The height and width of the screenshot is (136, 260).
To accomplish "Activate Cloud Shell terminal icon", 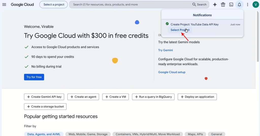I will 231,5.
